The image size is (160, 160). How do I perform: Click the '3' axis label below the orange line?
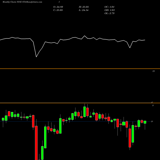point(153,106)
